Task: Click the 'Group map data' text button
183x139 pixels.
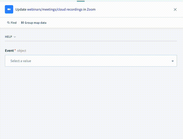Action: click(35, 23)
